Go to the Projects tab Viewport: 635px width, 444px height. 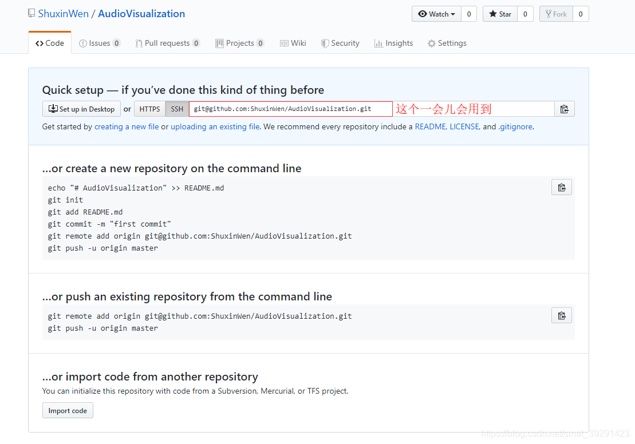coord(240,43)
